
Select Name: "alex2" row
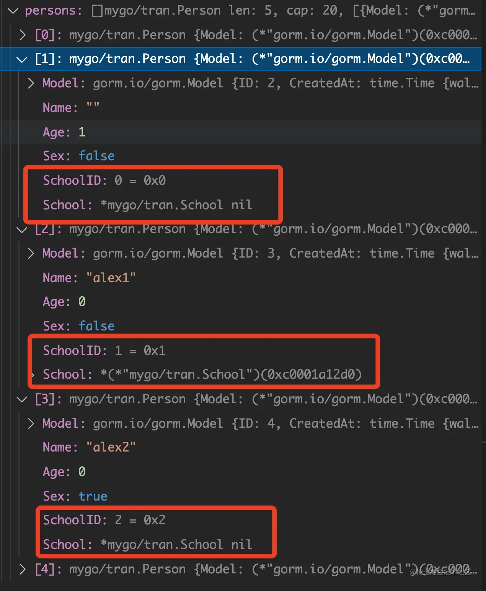point(241,447)
